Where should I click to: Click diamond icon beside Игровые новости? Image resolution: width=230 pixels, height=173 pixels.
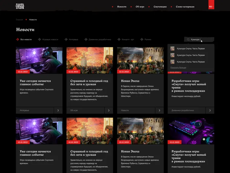tap(39, 39)
